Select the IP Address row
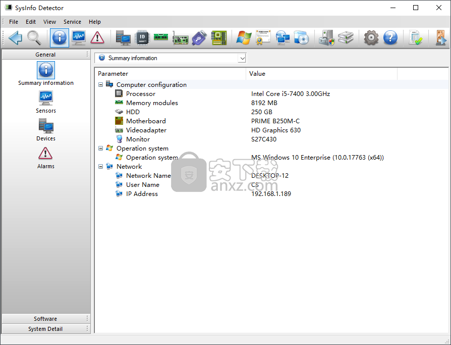This screenshot has width=451, height=345. point(272,194)
